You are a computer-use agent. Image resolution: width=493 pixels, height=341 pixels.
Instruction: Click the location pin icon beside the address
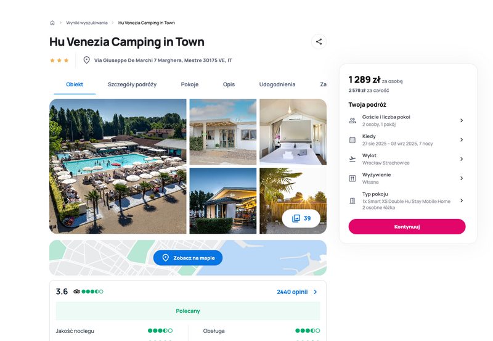(x=86, y=60)
